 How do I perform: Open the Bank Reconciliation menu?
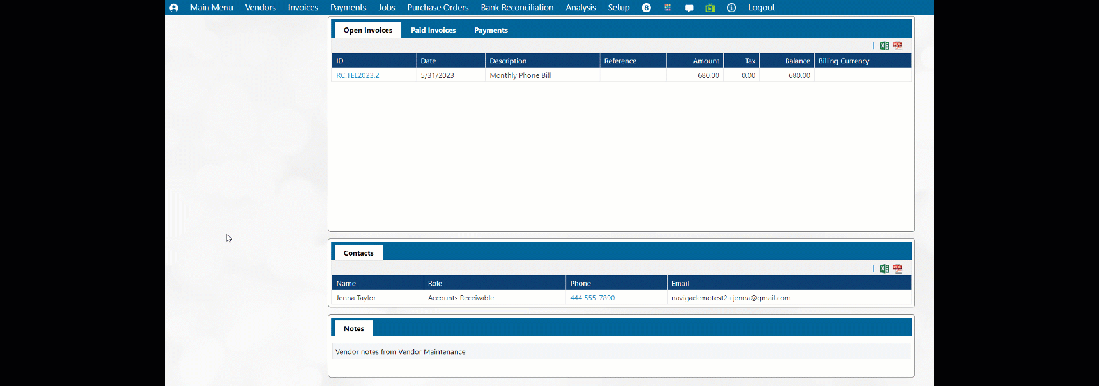point(517,8)
